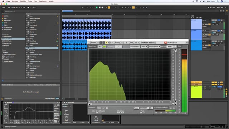This screenshot has width=229, height=129.
Task: Open the MIDI Effects category
Action: pos(8,41)
